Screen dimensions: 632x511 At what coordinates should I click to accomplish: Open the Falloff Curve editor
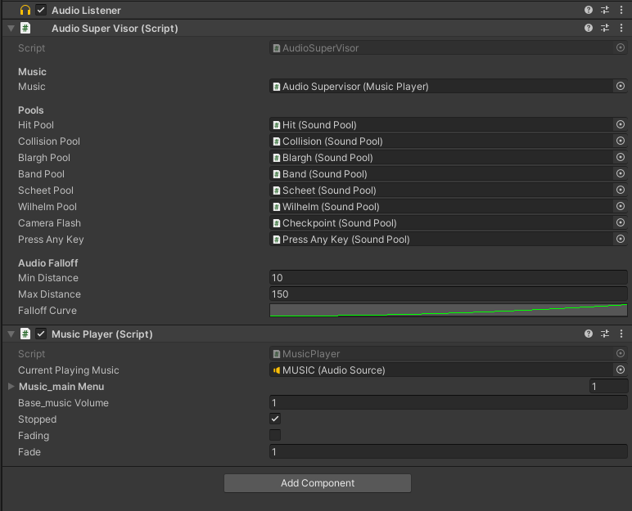point(448,311)
